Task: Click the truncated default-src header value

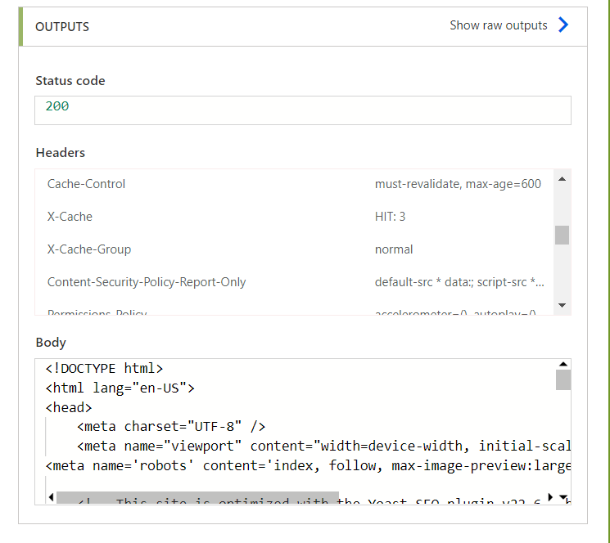Action: [459, 282]
